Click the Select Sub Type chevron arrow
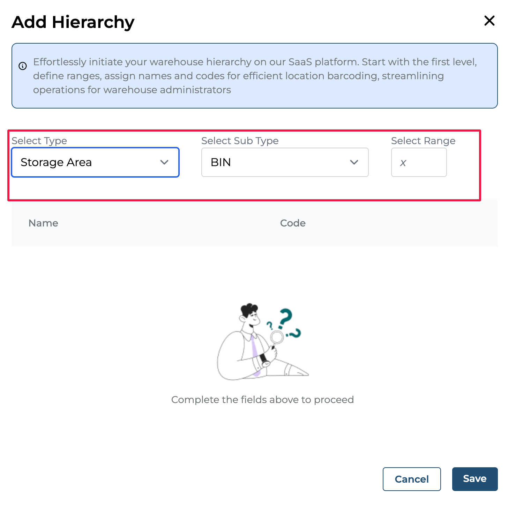The width and height of the screenshot is (508, 506). click(354, 162)
